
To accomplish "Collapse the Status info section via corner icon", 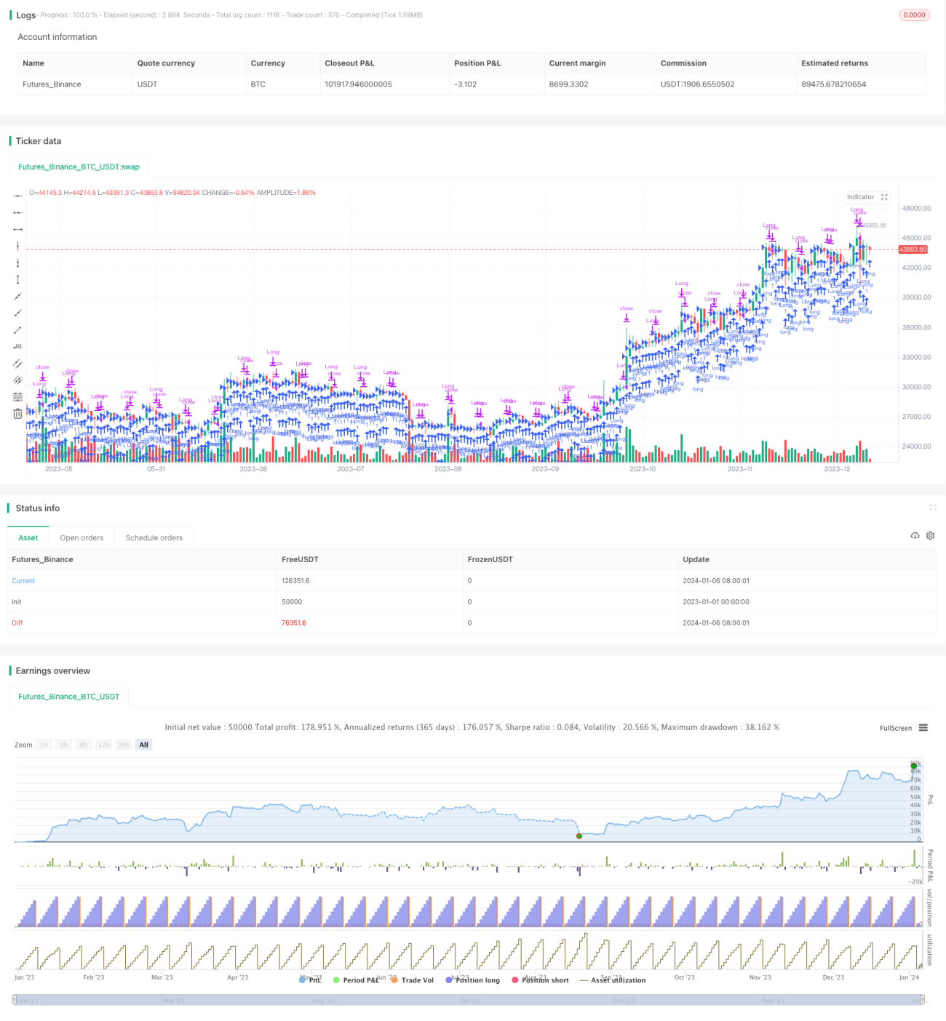I will click(x=933, y=508).
